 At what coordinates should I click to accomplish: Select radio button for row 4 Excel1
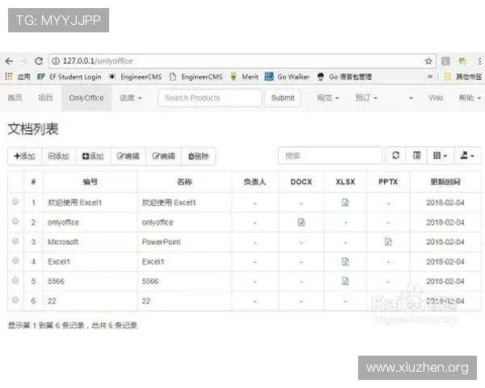[x=15, y=261]
